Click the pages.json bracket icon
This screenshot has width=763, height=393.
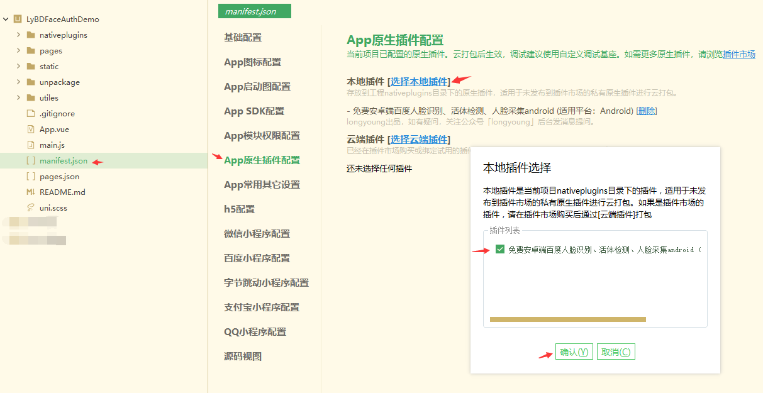click(31, 177)
